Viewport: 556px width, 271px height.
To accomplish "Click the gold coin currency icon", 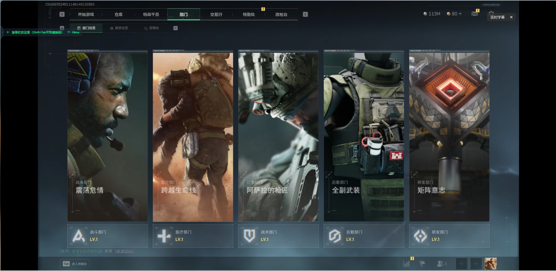I will click(449, 14).
